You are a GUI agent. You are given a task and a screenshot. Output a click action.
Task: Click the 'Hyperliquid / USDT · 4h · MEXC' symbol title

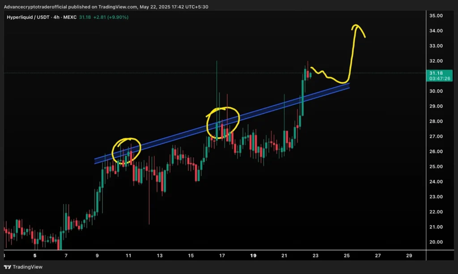(x=42, y=17)
